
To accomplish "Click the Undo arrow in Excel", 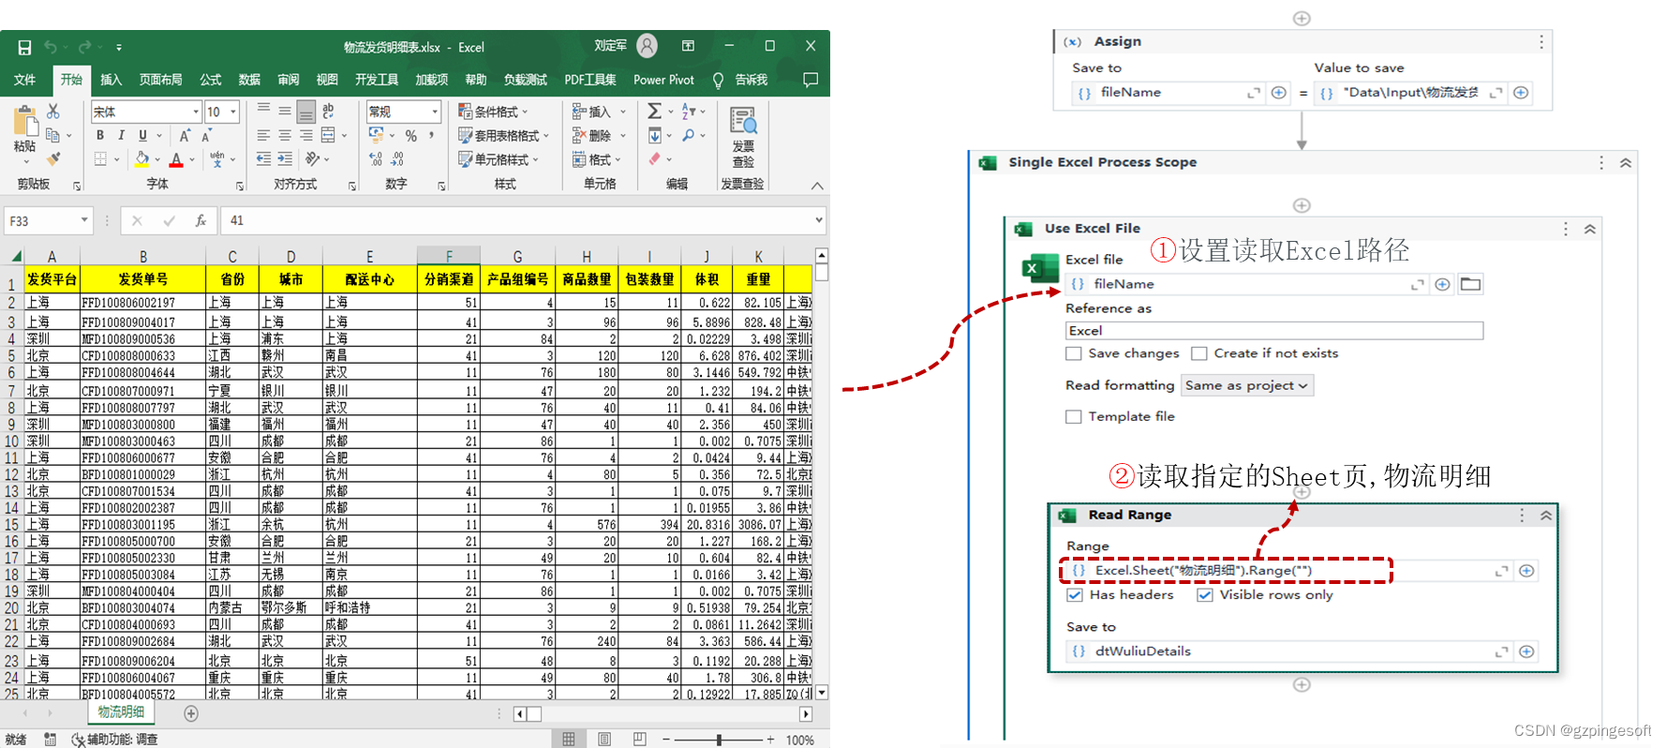I will coord(51,47).
